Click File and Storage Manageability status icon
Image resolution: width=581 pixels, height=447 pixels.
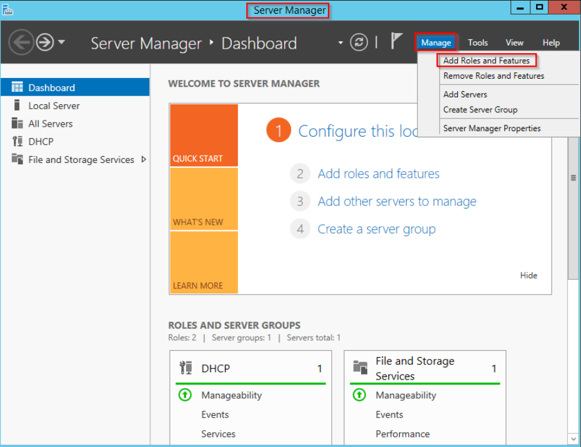(359, 395)
